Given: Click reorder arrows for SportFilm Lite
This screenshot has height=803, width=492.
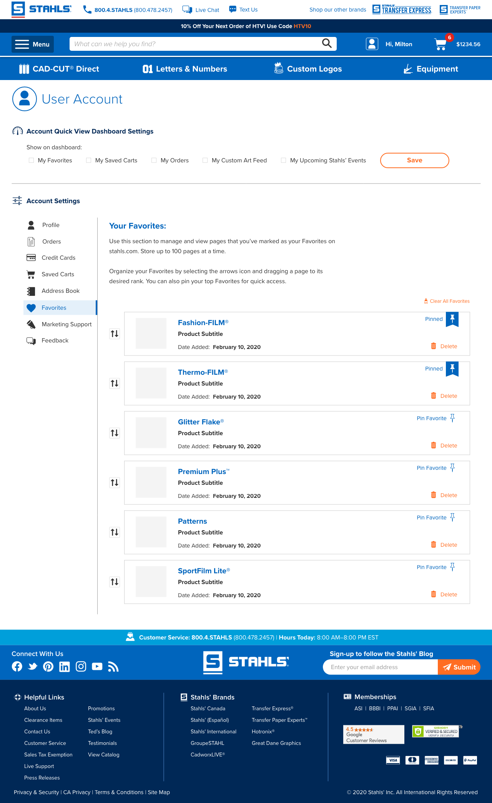Looking at the screenshot, I should tap(115, 582).
